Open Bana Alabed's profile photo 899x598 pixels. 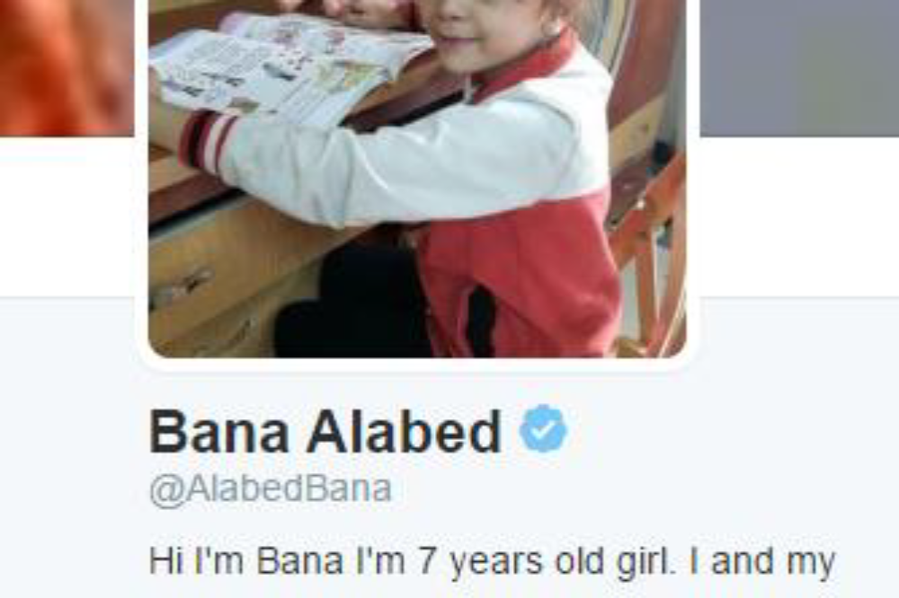point(417,178)
